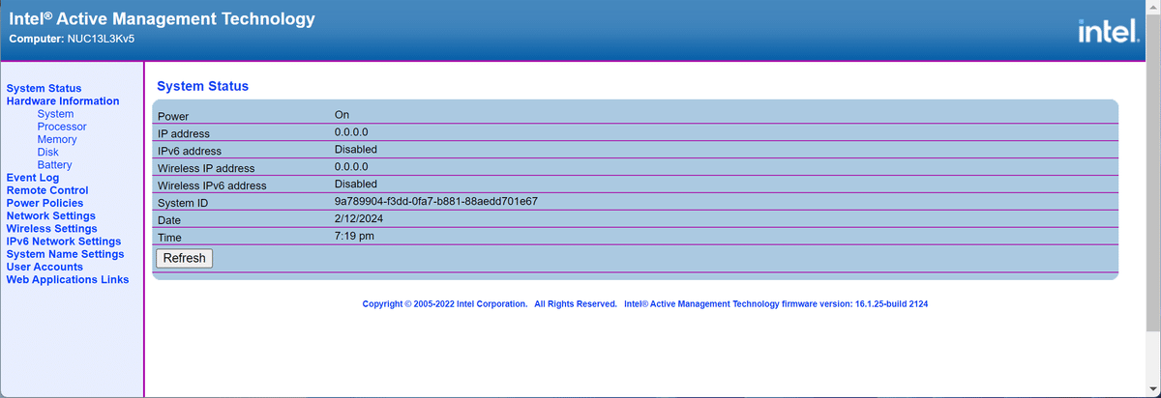Image resolution: width=1161 pixels, height=398 pixels.
Task: Select the System ID value 9a789904-f3dd-0fa7-b881-88aedd701e67
Action: click(x=436, y=201)
